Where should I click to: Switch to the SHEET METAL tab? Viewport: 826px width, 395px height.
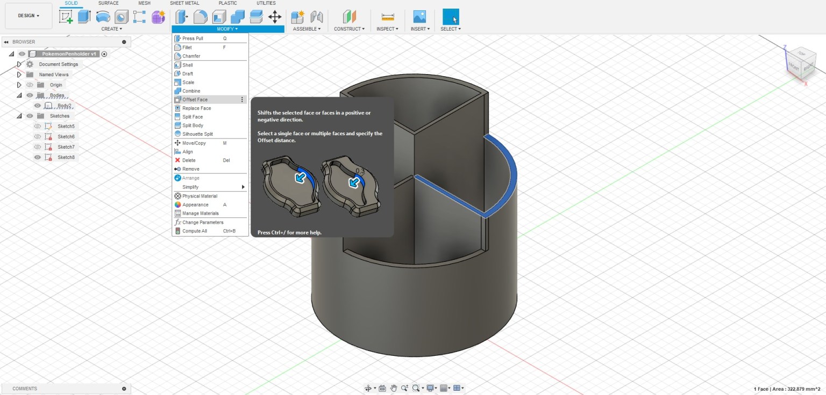click(x=184, y=3)
